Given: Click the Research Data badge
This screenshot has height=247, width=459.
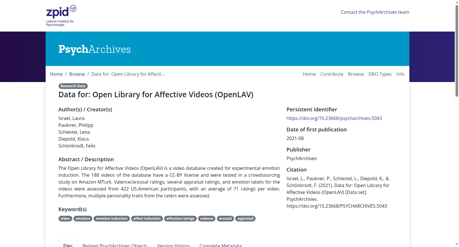Looking at the screenshot, I should pos(73,86).
